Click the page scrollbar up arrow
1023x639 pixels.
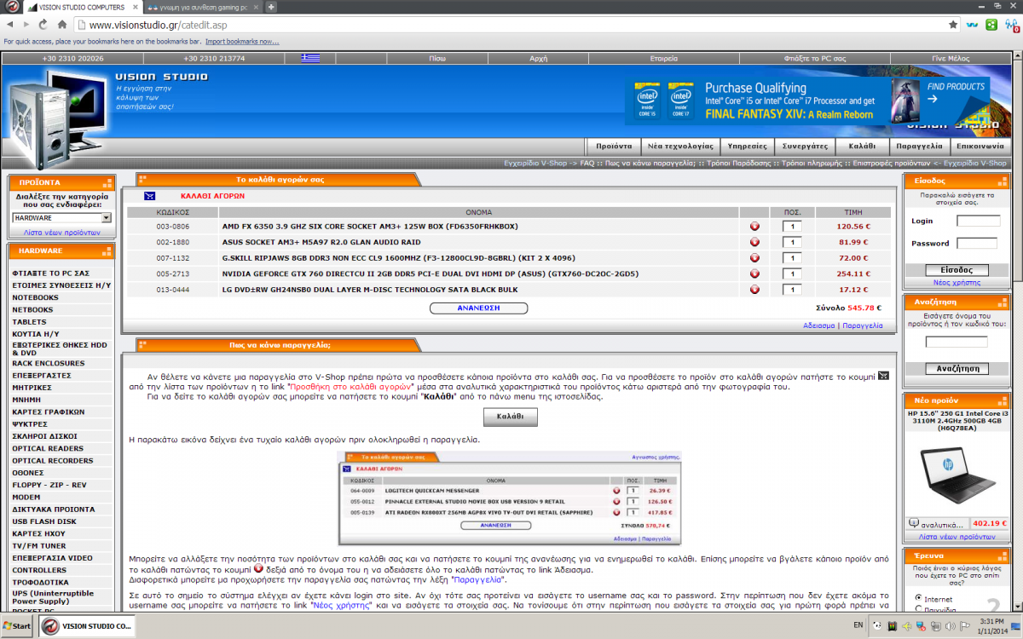(1018, 56)
